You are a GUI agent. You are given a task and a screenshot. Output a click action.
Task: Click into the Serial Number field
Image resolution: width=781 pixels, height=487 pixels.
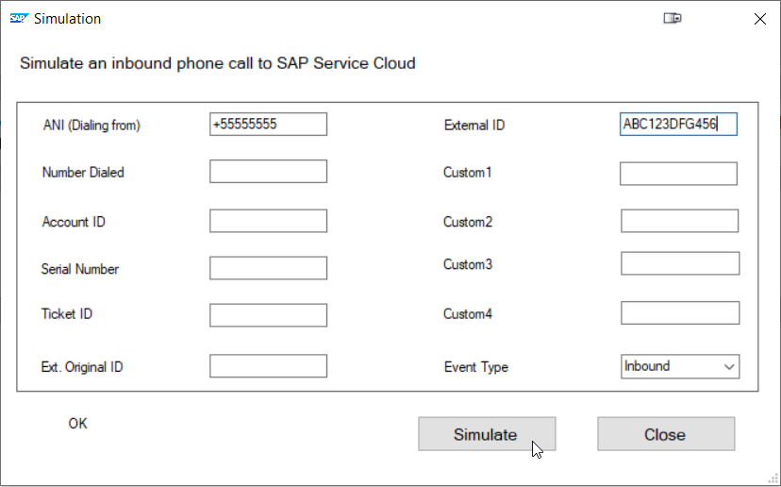click(x=269, y=268)
